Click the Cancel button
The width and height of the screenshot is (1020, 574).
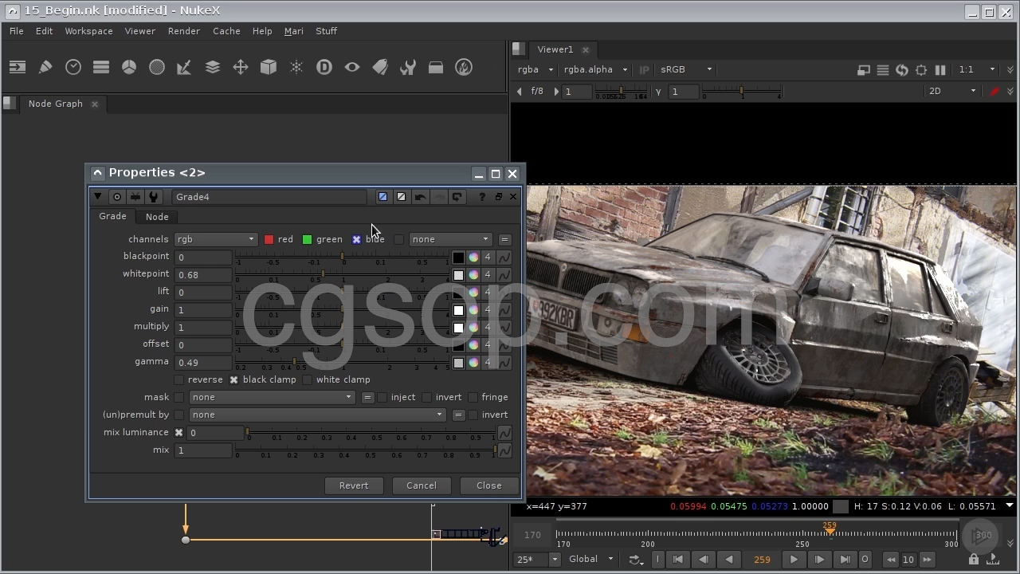coord(421,486)
